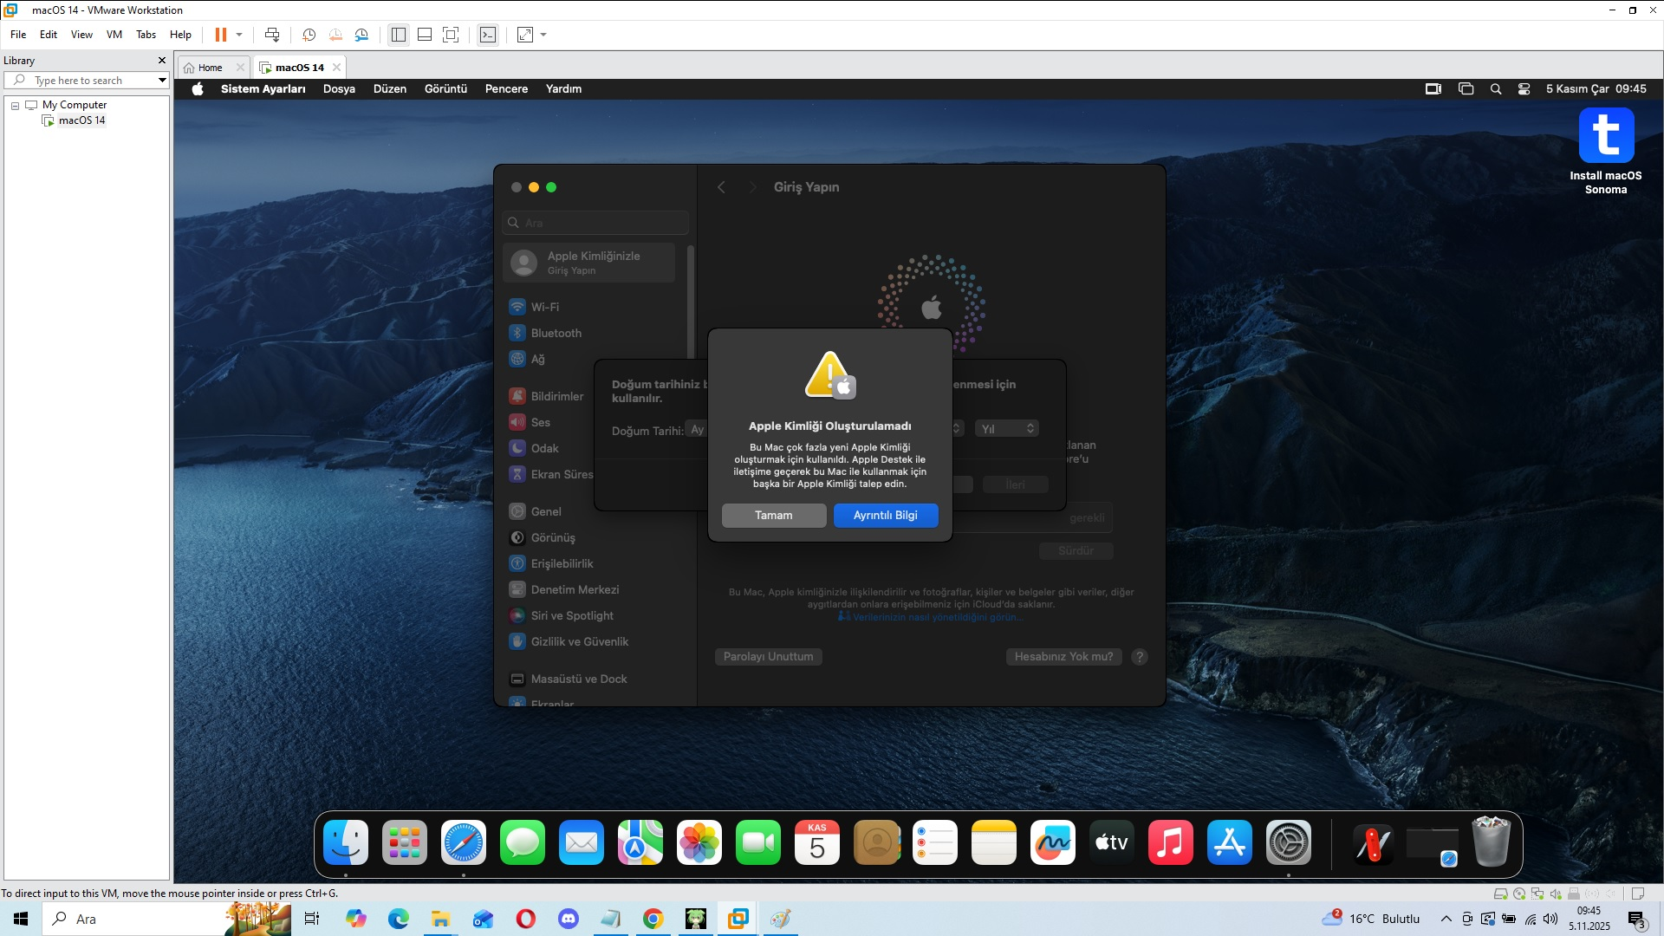
Task: Open the VMware File menu
Action: coord(18,35)
